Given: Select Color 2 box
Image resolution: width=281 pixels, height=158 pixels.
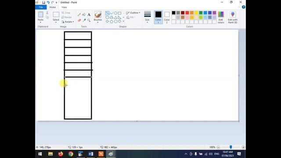Looking at the screenshot, I should pyautogui.click(x=167, y=17).
